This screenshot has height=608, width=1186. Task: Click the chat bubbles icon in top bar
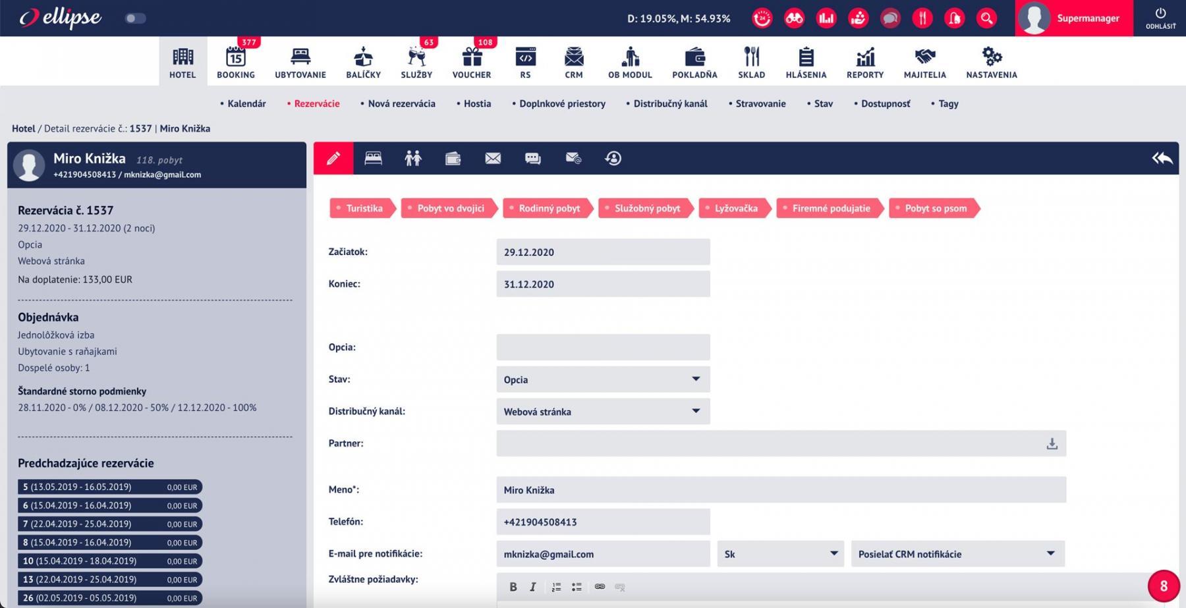890,18
